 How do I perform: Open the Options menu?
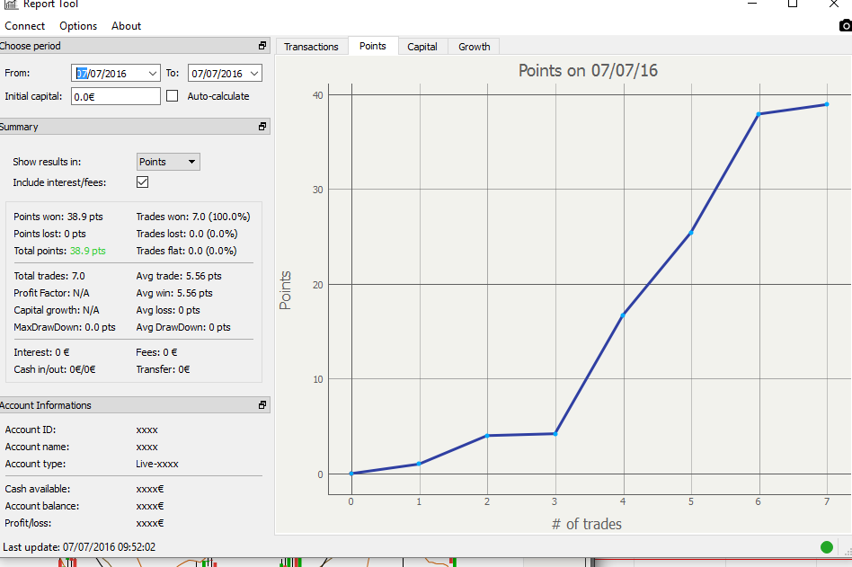[78, 26]
